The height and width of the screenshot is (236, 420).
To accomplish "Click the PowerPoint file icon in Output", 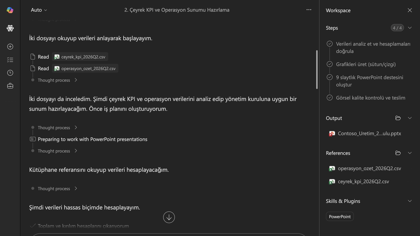I will point(332,134).
